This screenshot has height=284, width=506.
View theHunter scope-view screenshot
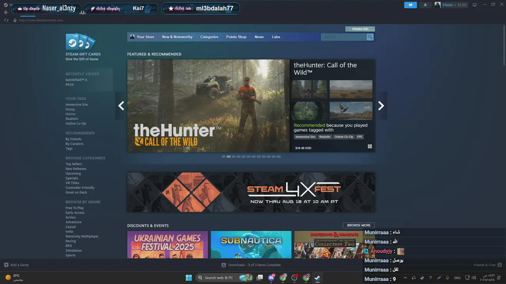pos(309,111)
